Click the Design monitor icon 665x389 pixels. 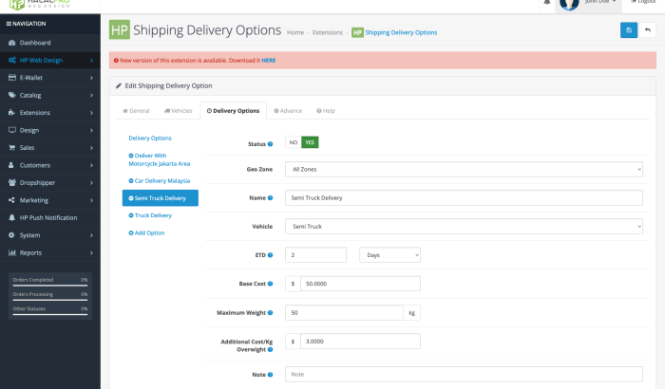click(x=11, y=130)
